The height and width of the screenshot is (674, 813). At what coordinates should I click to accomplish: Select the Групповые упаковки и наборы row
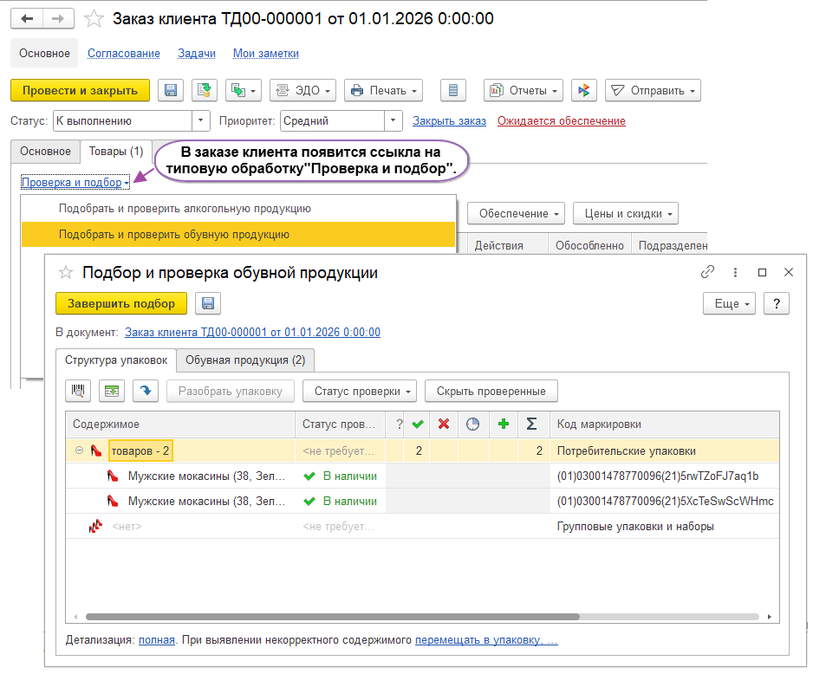coord(423,527)
